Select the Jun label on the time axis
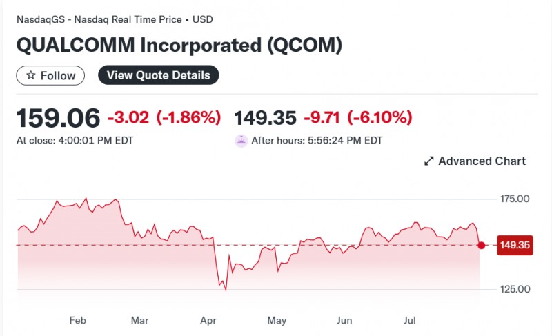552x336 pixels. (x=344, y=321)
